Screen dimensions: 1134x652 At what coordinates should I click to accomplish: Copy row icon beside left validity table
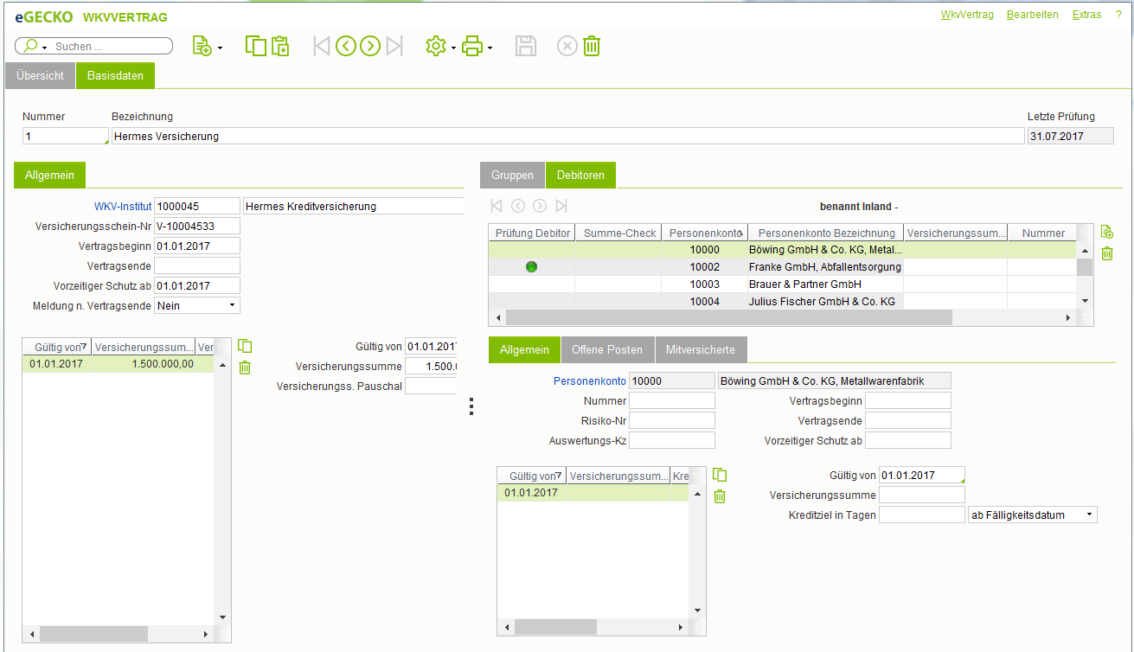click(245, 346)
